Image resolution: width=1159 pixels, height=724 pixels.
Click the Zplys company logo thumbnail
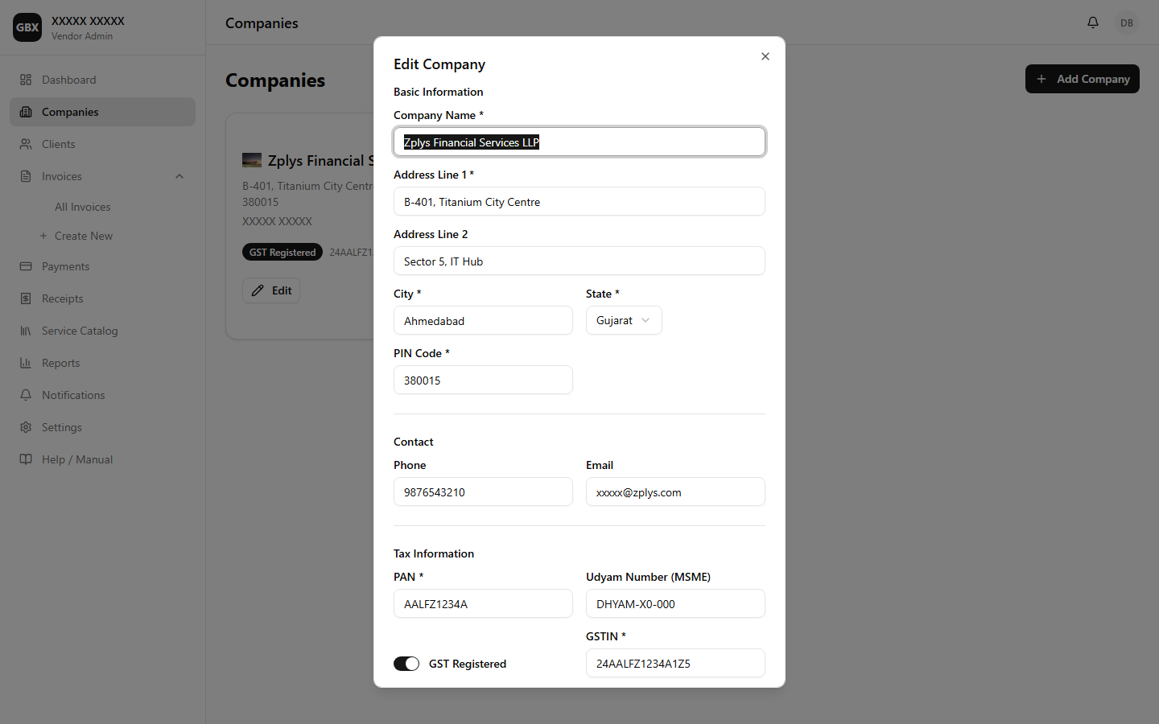click(252, 160)
